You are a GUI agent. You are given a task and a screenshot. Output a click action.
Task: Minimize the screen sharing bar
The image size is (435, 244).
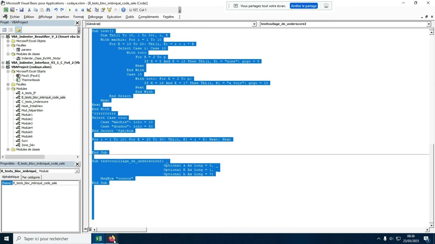(326, 6)
